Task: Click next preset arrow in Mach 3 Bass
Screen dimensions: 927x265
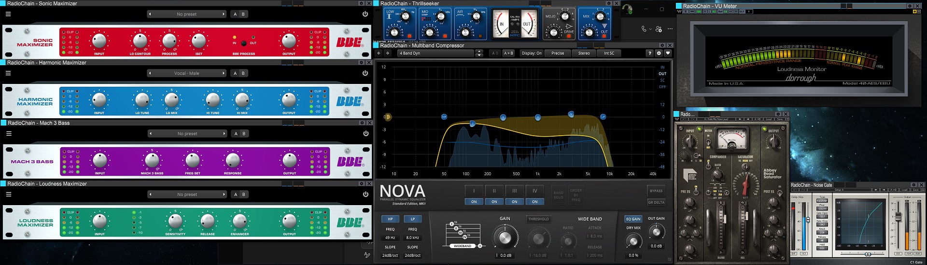Action: pos(224,134)
